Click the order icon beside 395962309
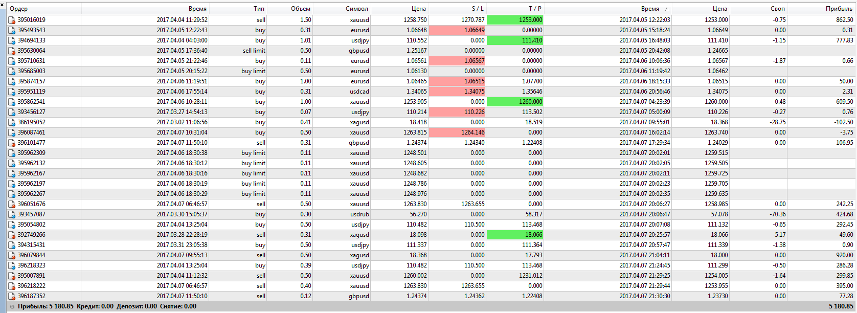This screenshot has height=313, width=857. tap(11, 153)
